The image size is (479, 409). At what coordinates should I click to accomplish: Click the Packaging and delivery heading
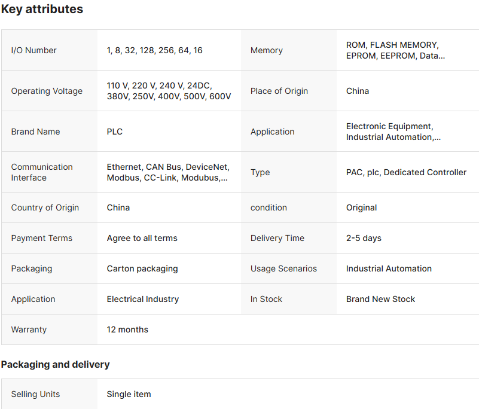click(55, 364)
